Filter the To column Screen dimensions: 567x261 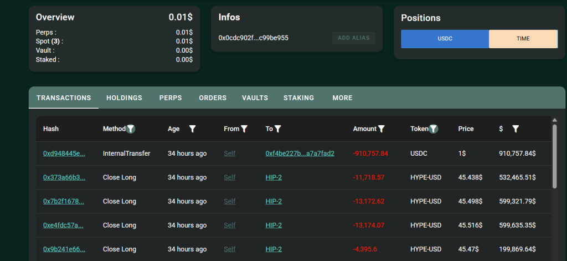pyautogui.click(x=278, y=129)
